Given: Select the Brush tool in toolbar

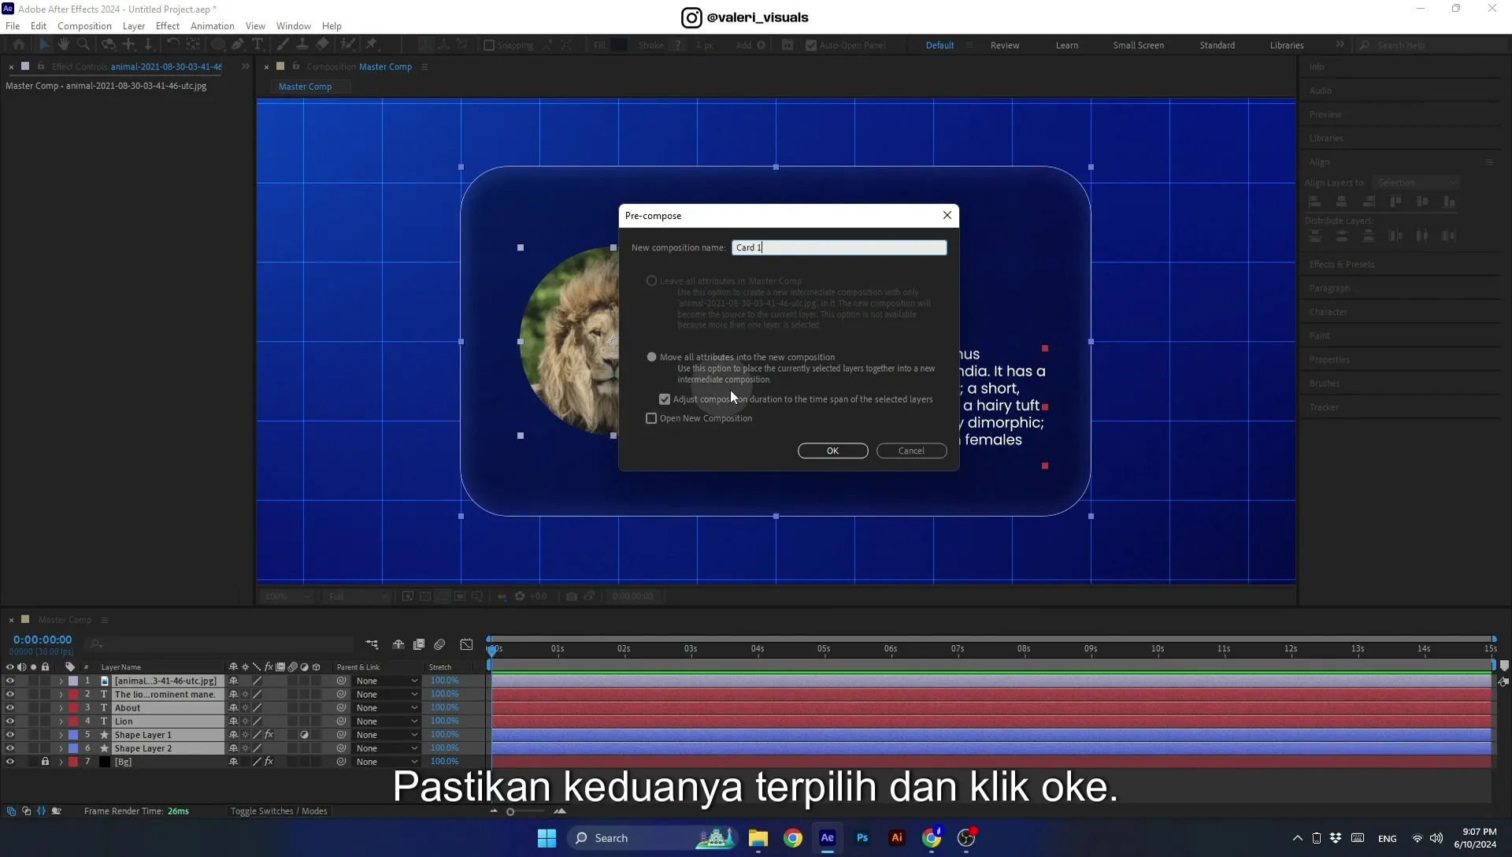Looking at the screenshot, I should click(x=282, y=45).
